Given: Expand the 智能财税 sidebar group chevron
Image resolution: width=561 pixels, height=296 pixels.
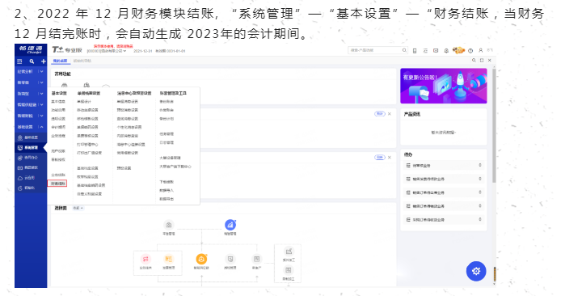Looking at the screenshot, I should click(x=41, y=116).
